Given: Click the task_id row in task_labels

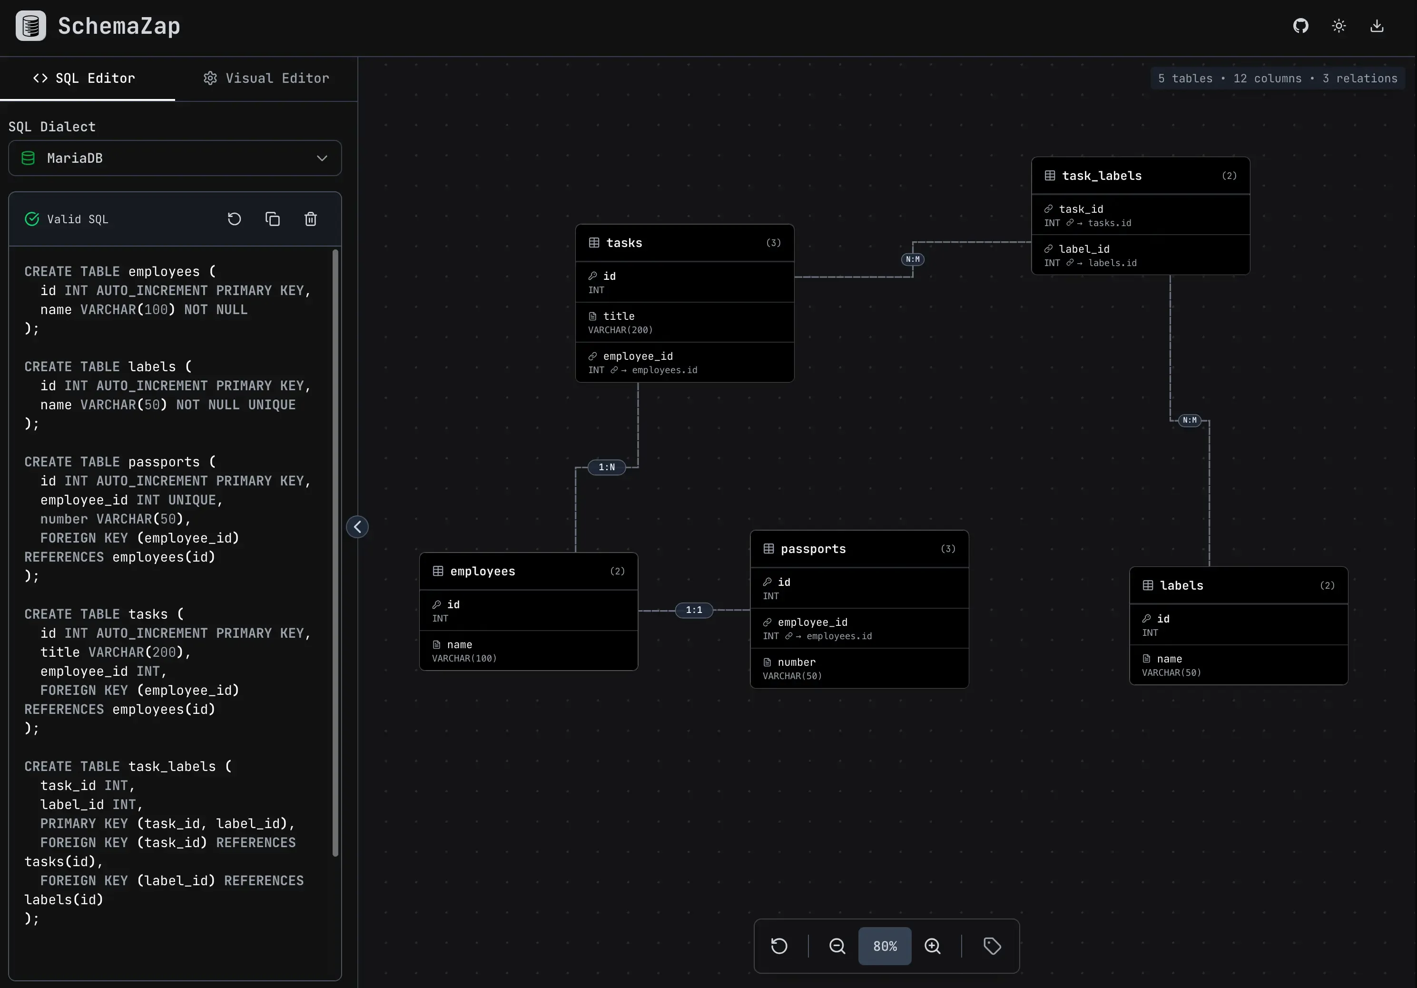Looking at the screenshot, I should click(x=1141, y=216).
